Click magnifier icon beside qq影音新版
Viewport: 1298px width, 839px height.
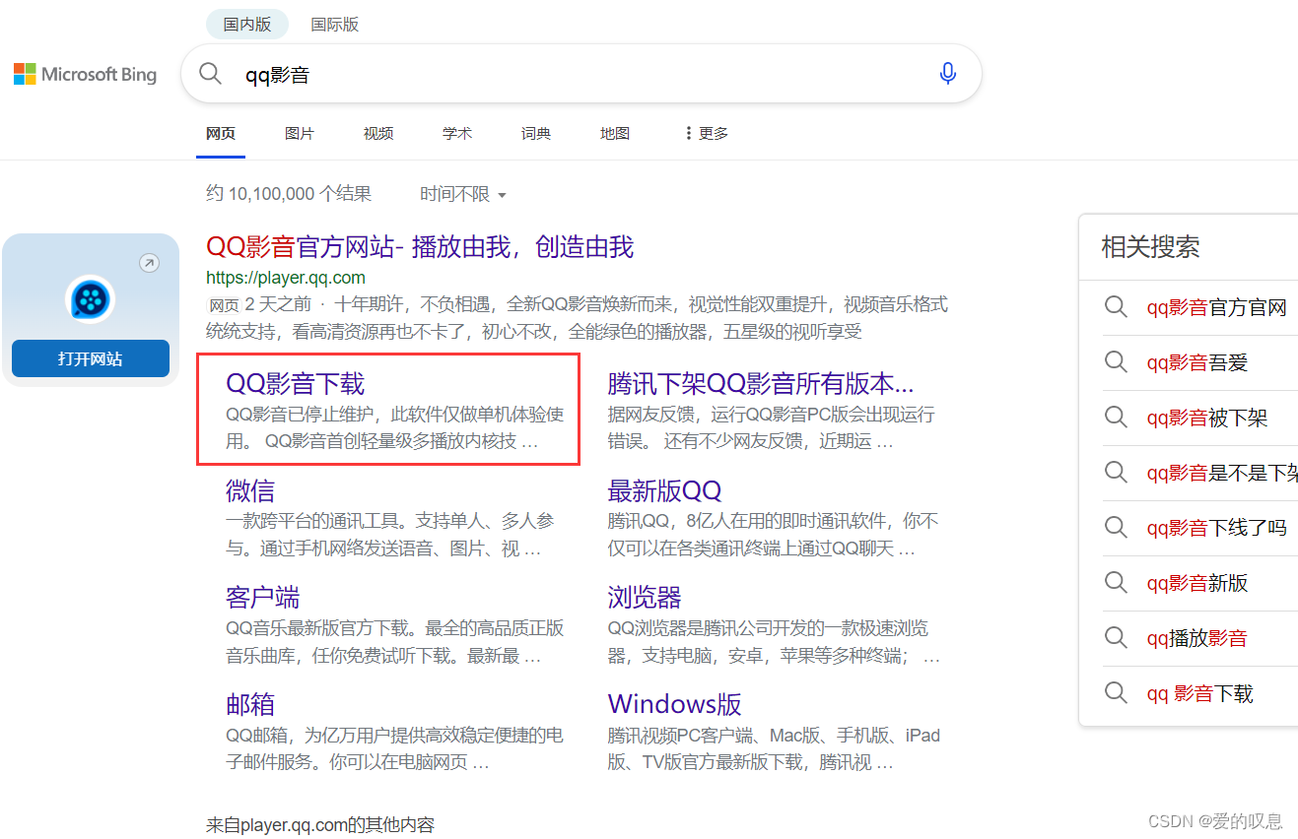[1116, 583]
